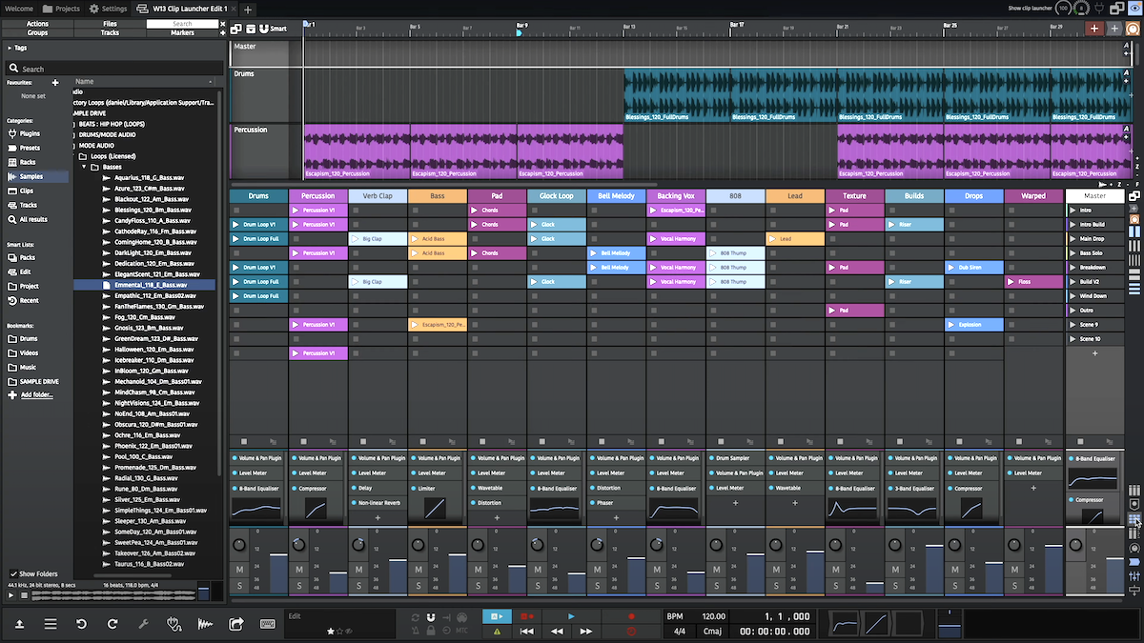
Task: Click the MIDI learn stethoscope icon
Action: (x=174, y=623)
